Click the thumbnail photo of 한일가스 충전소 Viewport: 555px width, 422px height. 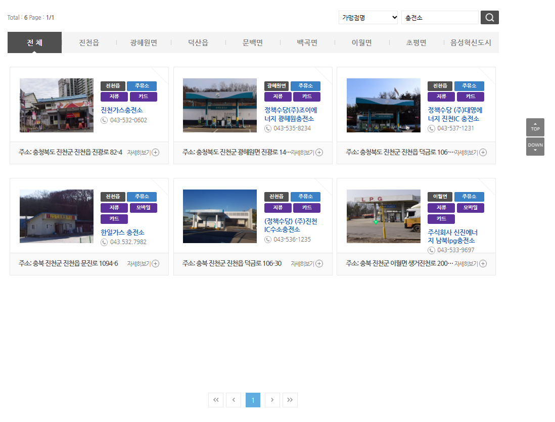click(x=56, y=216)
